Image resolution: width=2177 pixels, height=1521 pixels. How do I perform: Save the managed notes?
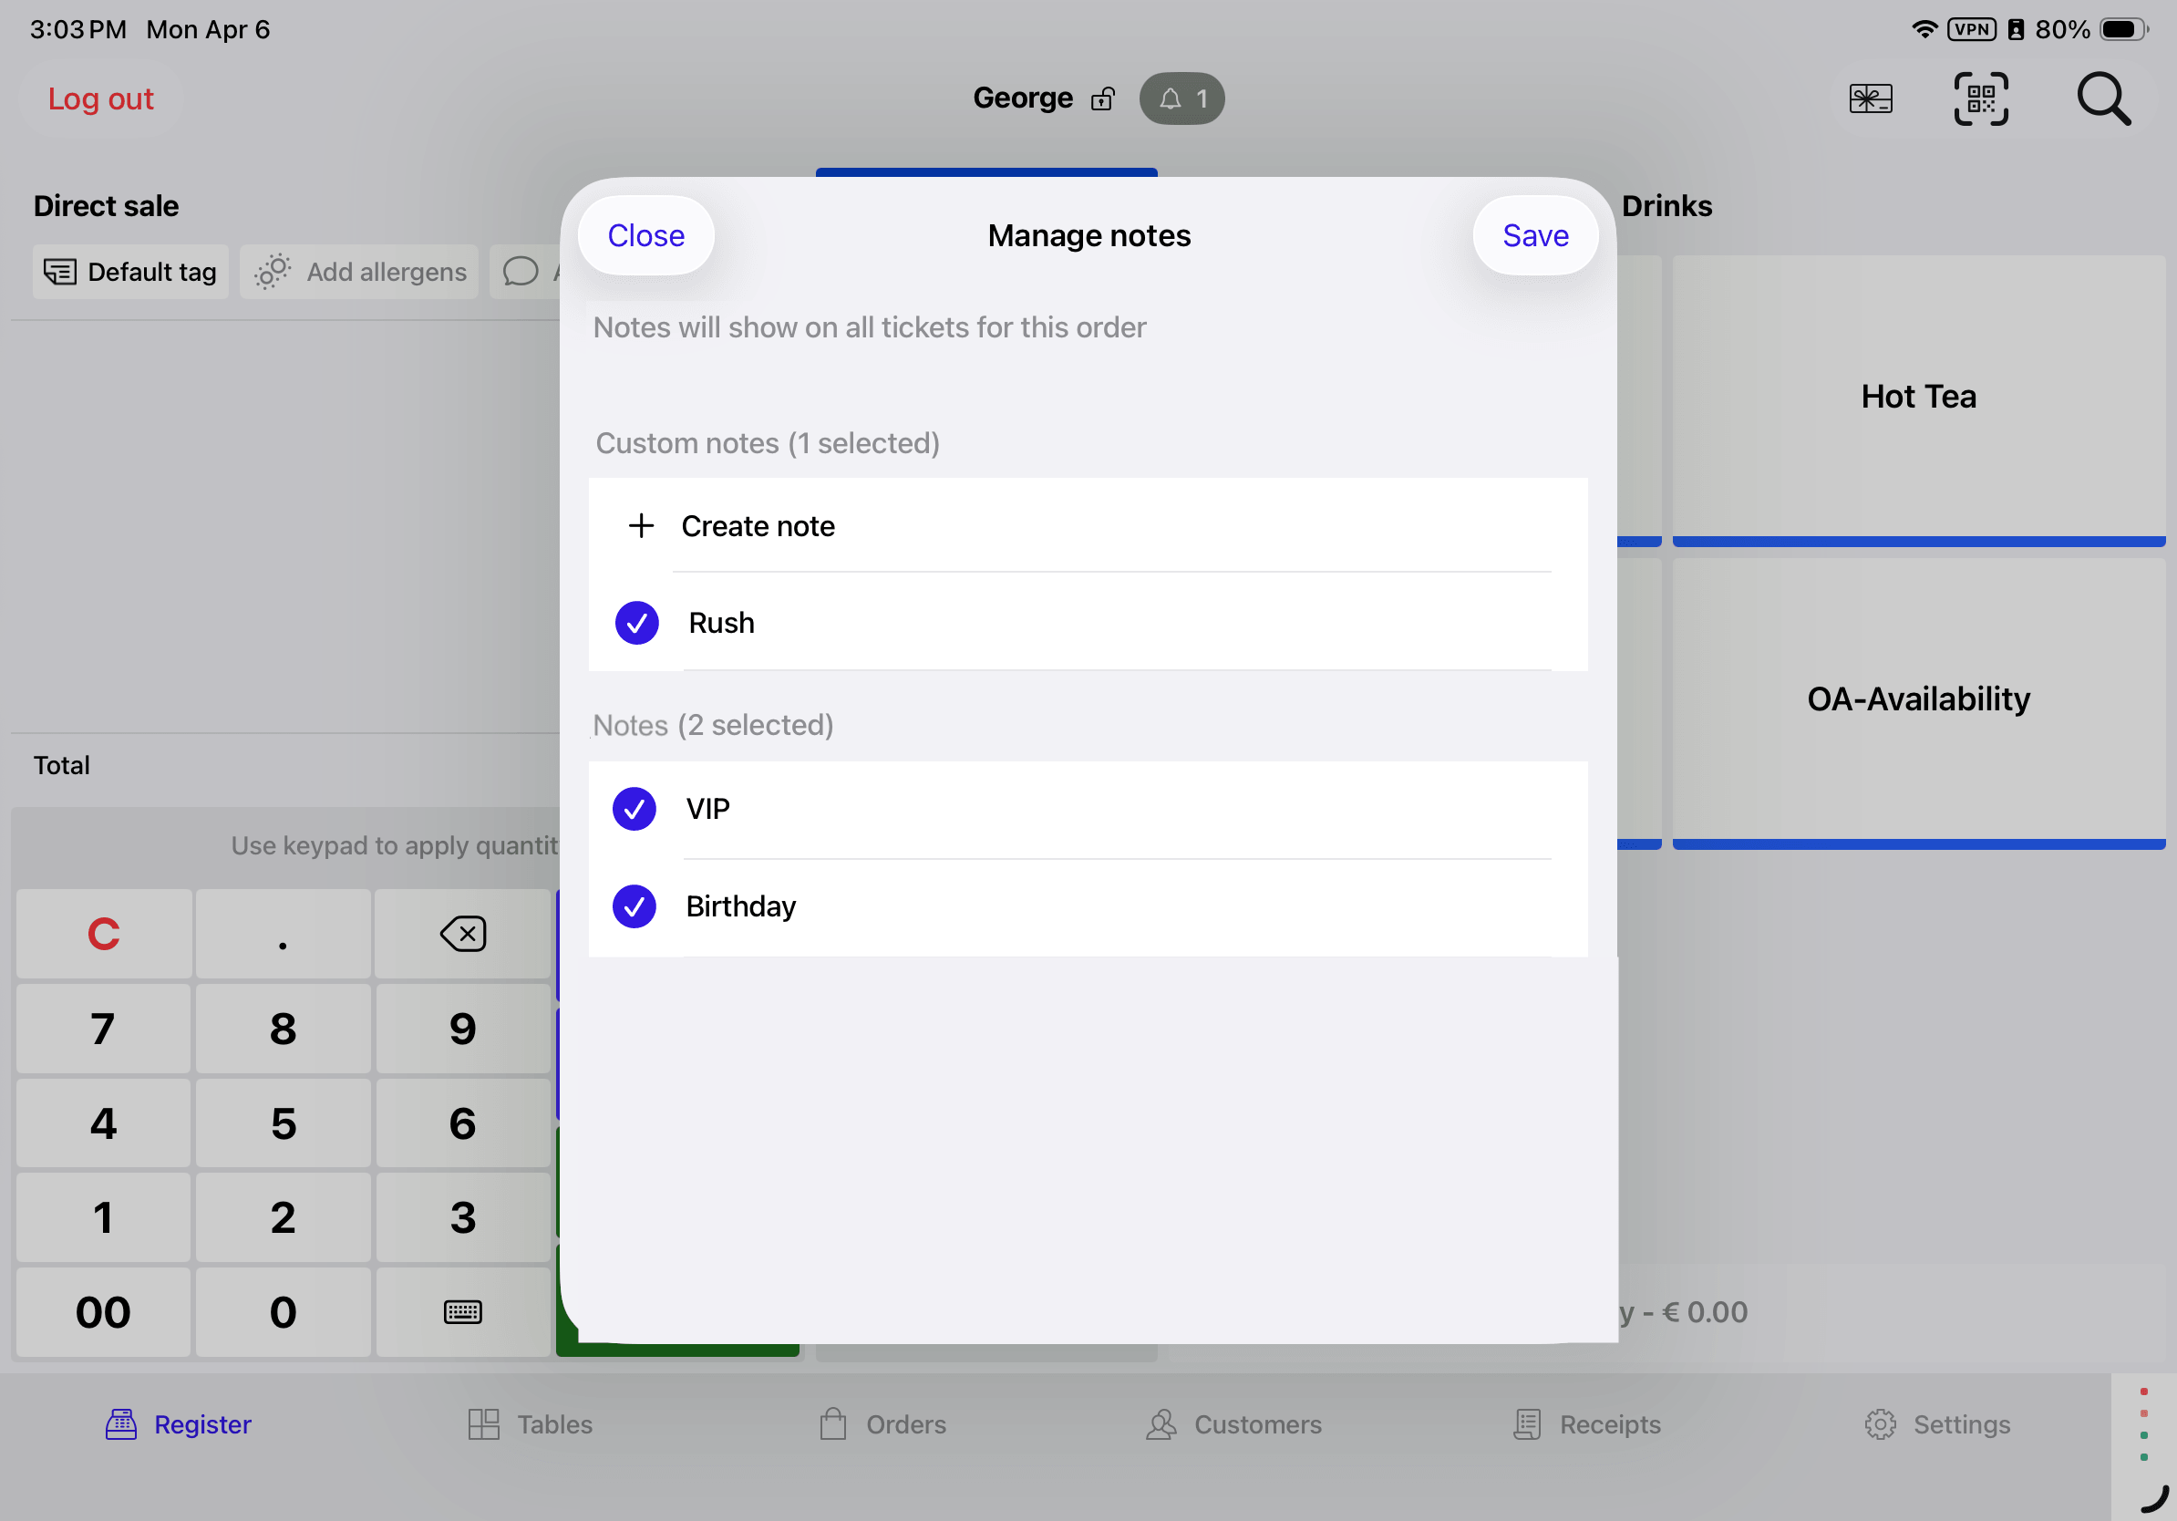pos(1535,235)
